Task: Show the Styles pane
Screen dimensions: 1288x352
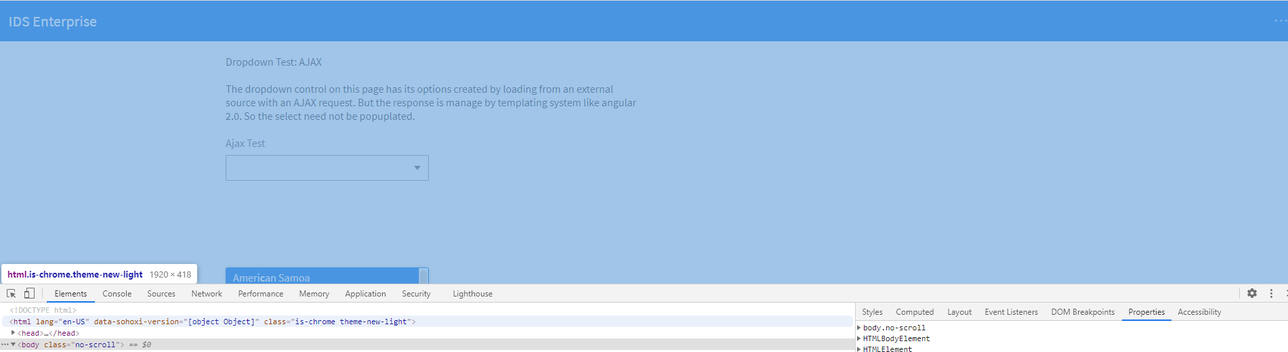Action: pos(872,312)
